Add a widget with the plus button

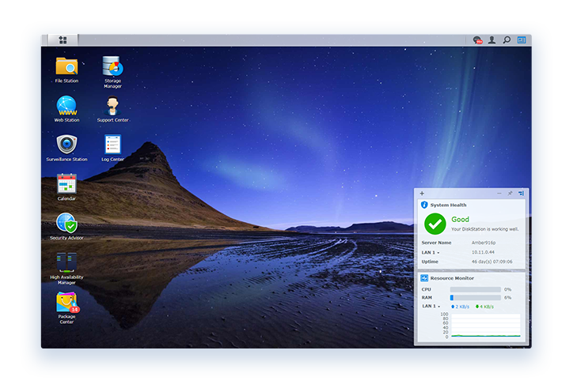point(422,194)
